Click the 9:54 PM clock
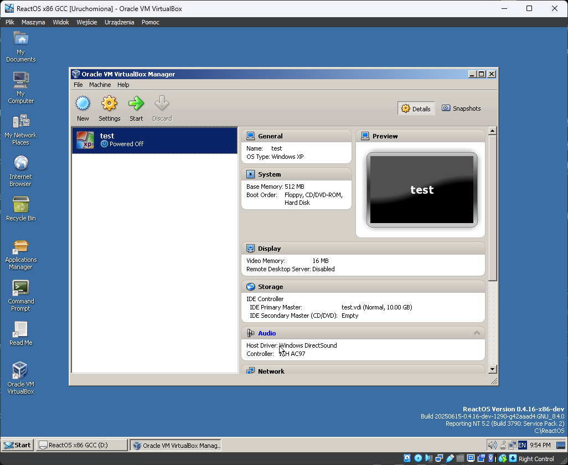Viewport: 568px width, 465px height. [x=540, y=445]
